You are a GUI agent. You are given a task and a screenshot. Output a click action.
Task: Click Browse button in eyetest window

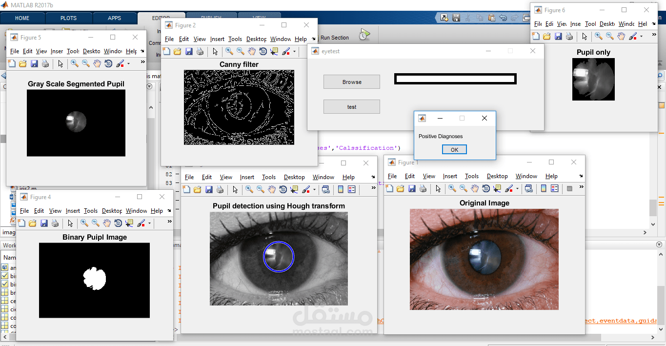coord(352,82)
